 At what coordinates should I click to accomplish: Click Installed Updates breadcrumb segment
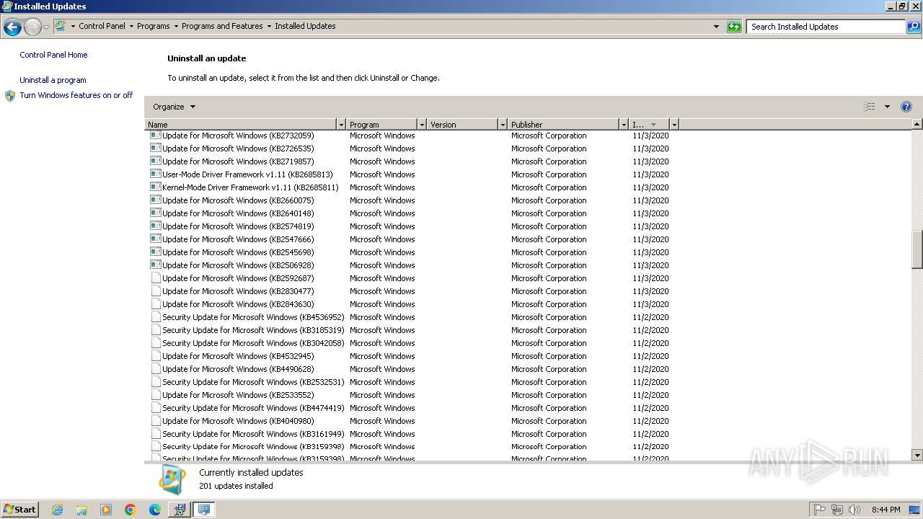[305, 26]
